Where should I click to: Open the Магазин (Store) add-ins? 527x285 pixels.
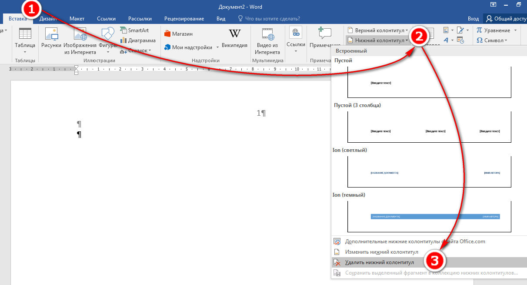tap(178, 34)
